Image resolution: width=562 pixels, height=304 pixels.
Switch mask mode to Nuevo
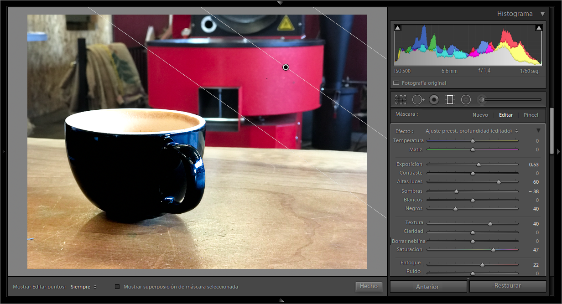coord(480,115)
